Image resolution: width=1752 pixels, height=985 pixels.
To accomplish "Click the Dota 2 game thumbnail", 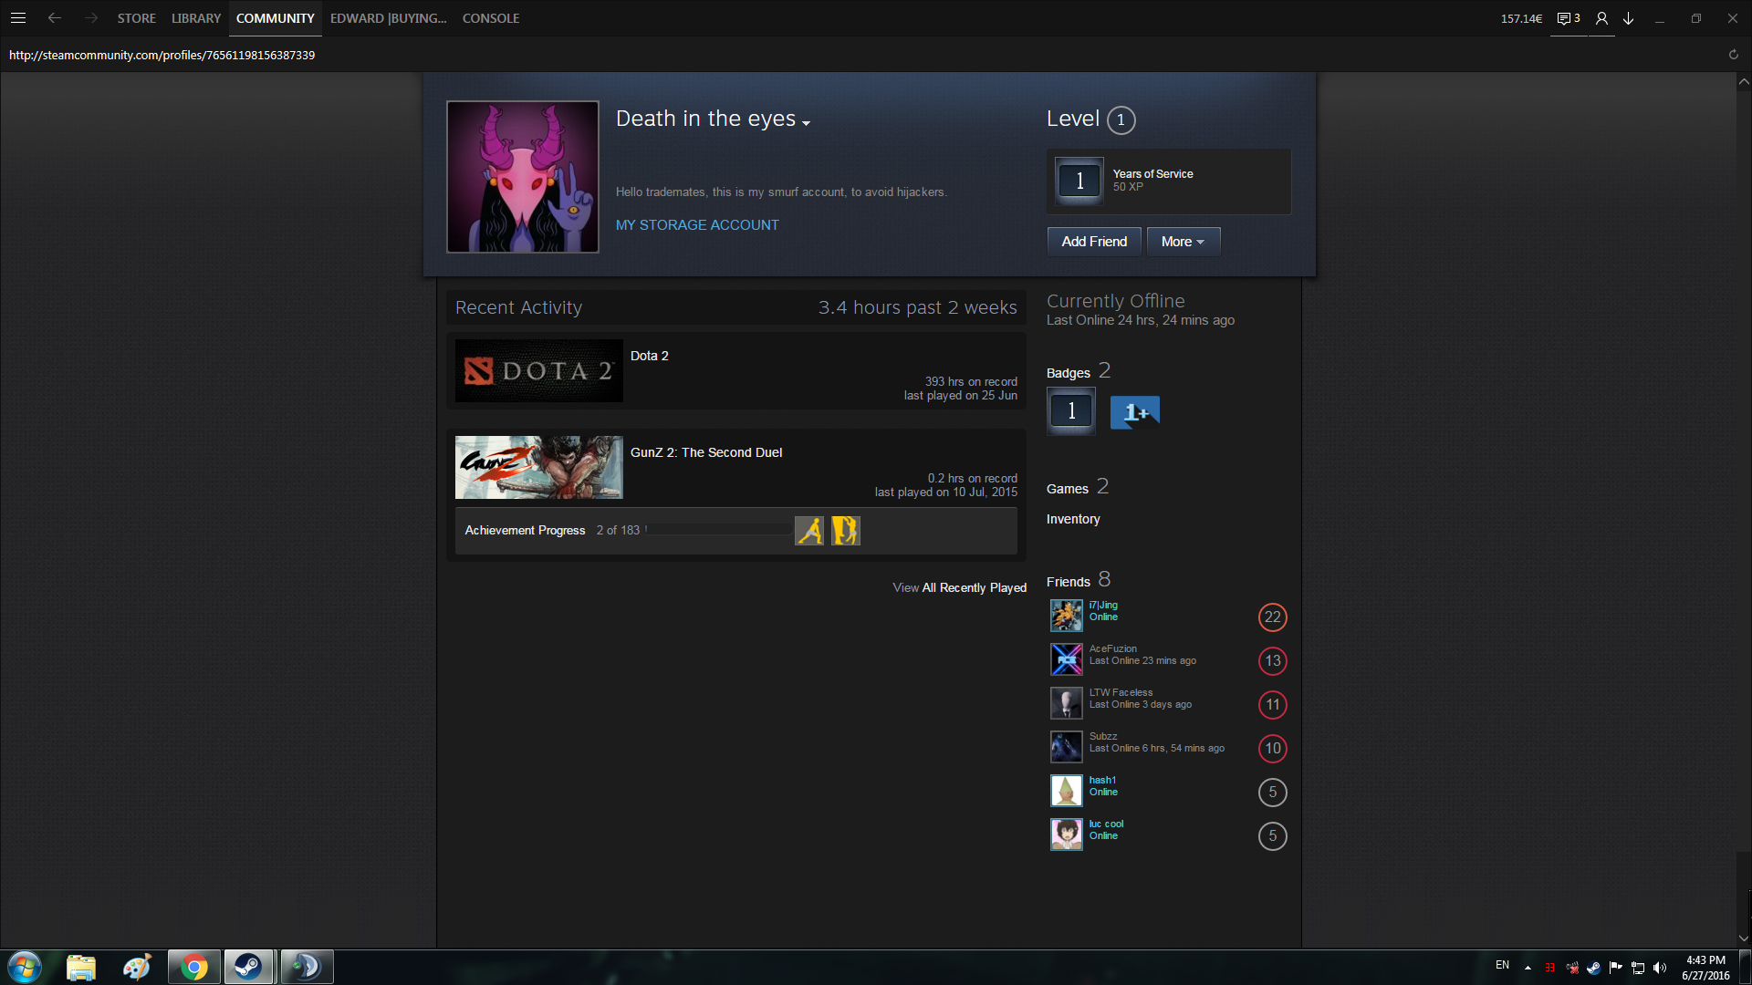I will (538, 371).
